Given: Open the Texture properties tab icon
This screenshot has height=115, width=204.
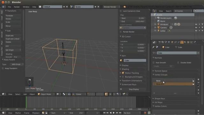Looking at the screenshot, I should pyautogui.click(x=188, y=42).
